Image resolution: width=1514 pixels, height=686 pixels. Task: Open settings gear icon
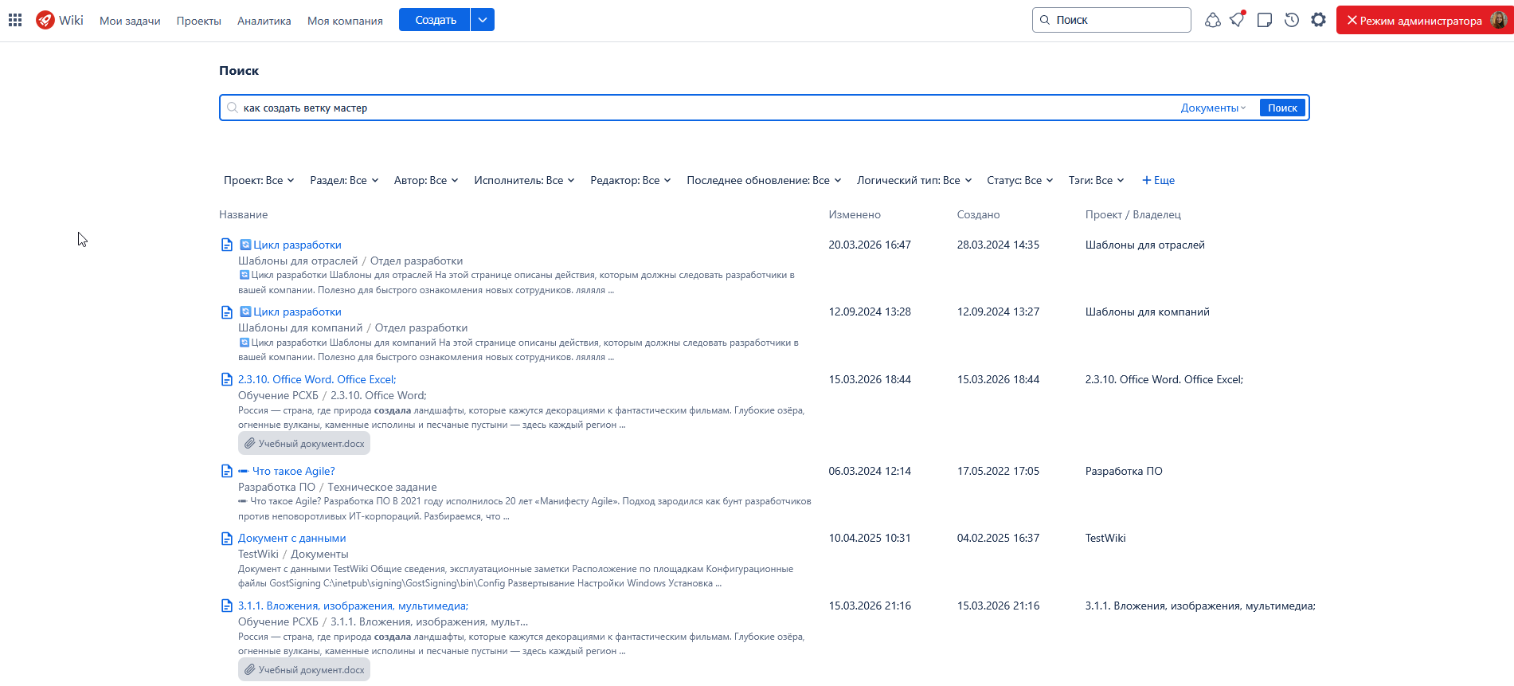tap(1318, 20)
